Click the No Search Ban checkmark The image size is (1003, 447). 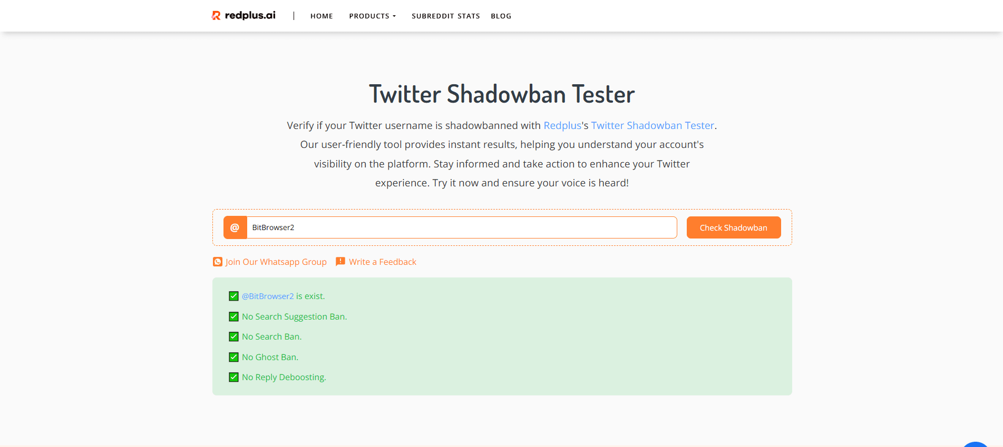coord(233,336)
